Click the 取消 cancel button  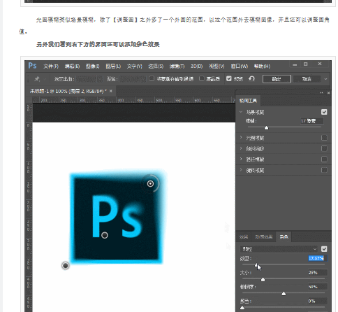click(307, 79)
